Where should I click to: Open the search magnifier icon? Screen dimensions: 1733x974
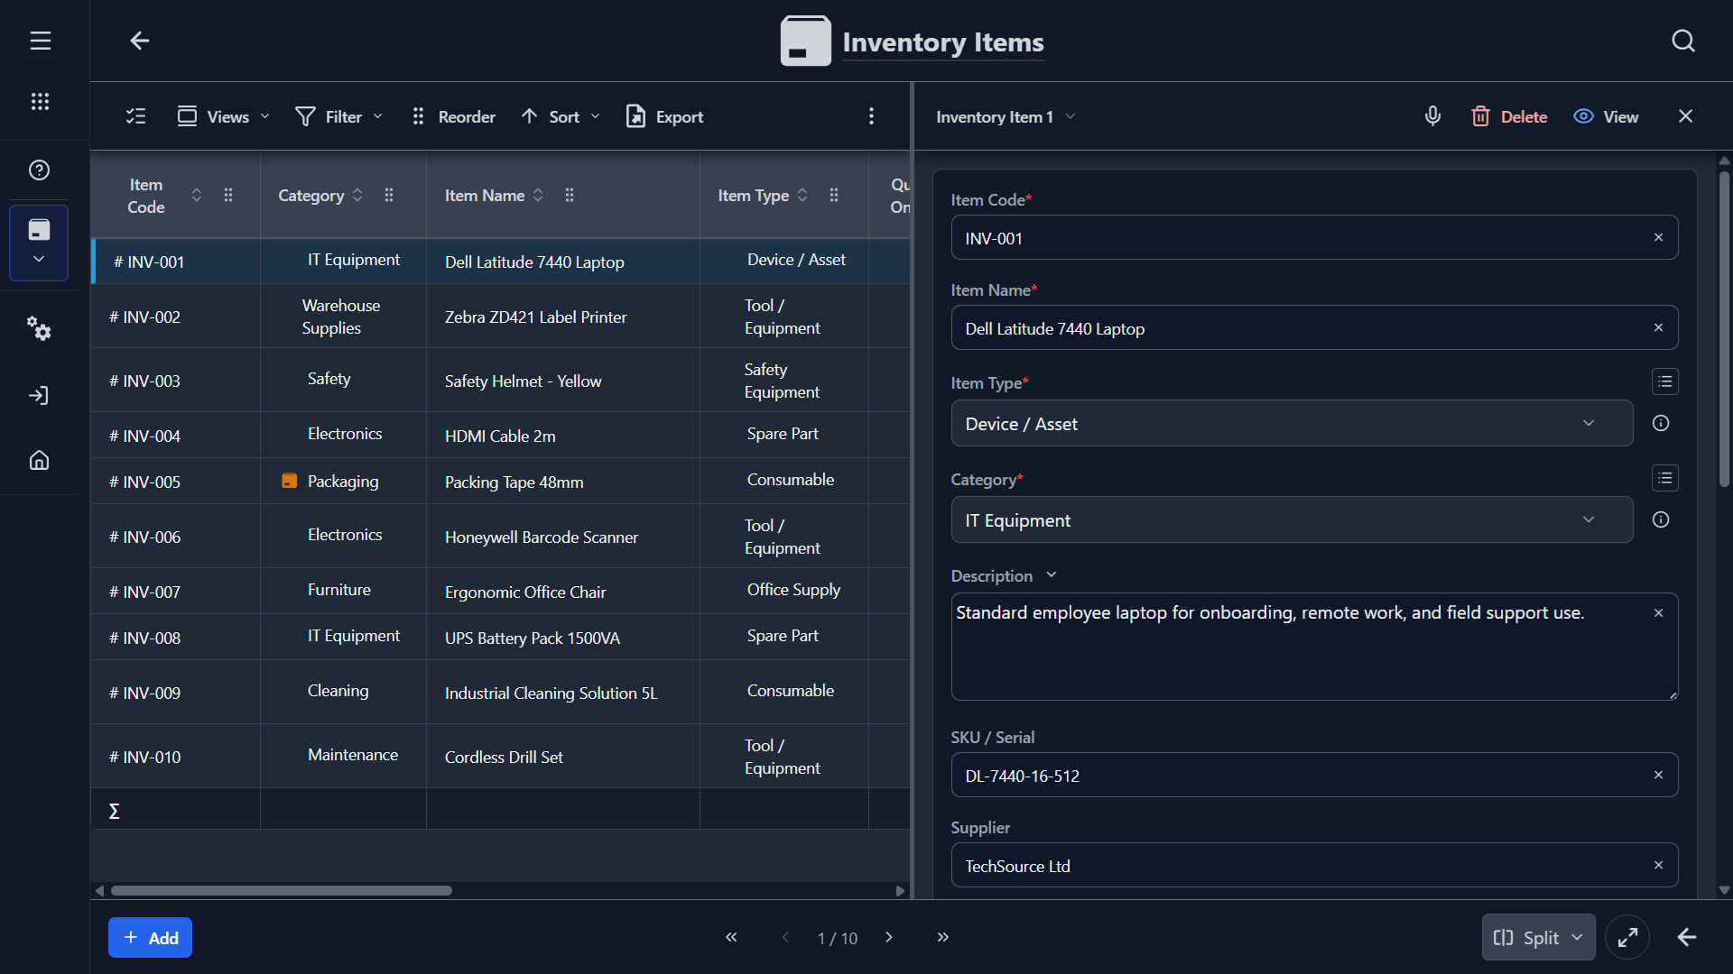click(x=1682, y=41)
